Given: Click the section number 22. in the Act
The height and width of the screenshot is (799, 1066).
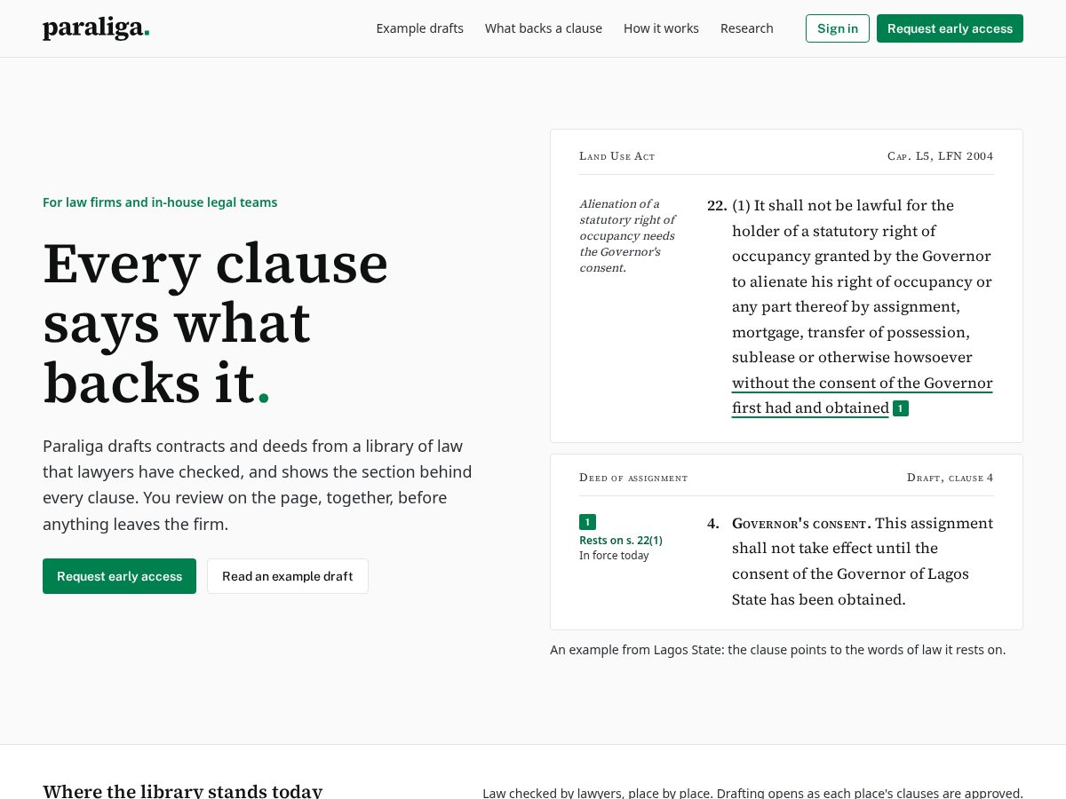Looking at the screenshot, I should (x=717, y=206).
